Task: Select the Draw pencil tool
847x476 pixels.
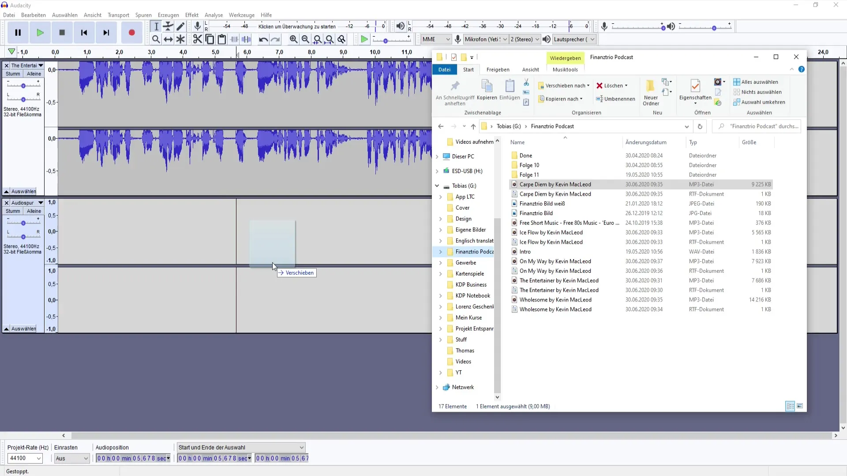Action: [x=180, y=26]
